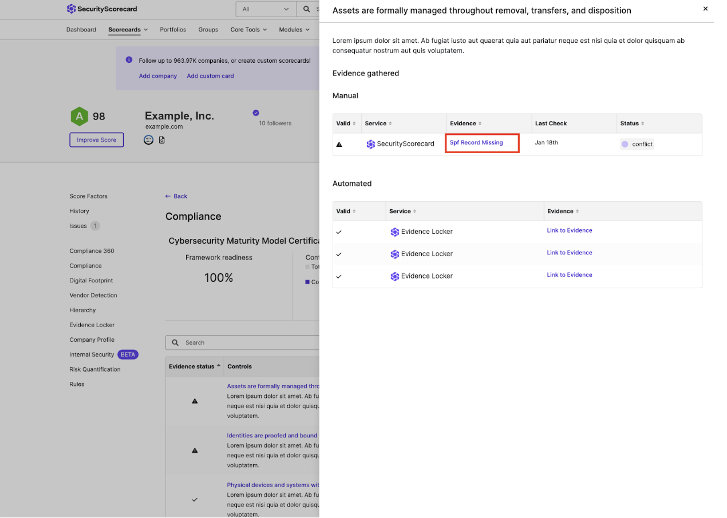
Task: Open Internal Security BETA in sidebar
Action: point(104,354)
